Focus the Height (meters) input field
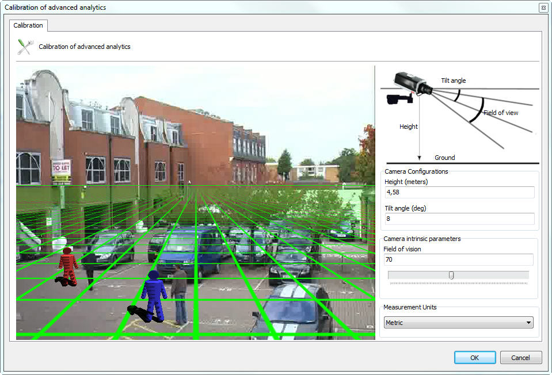This screenshot has width=552, height=375. (x=459, y=193)
